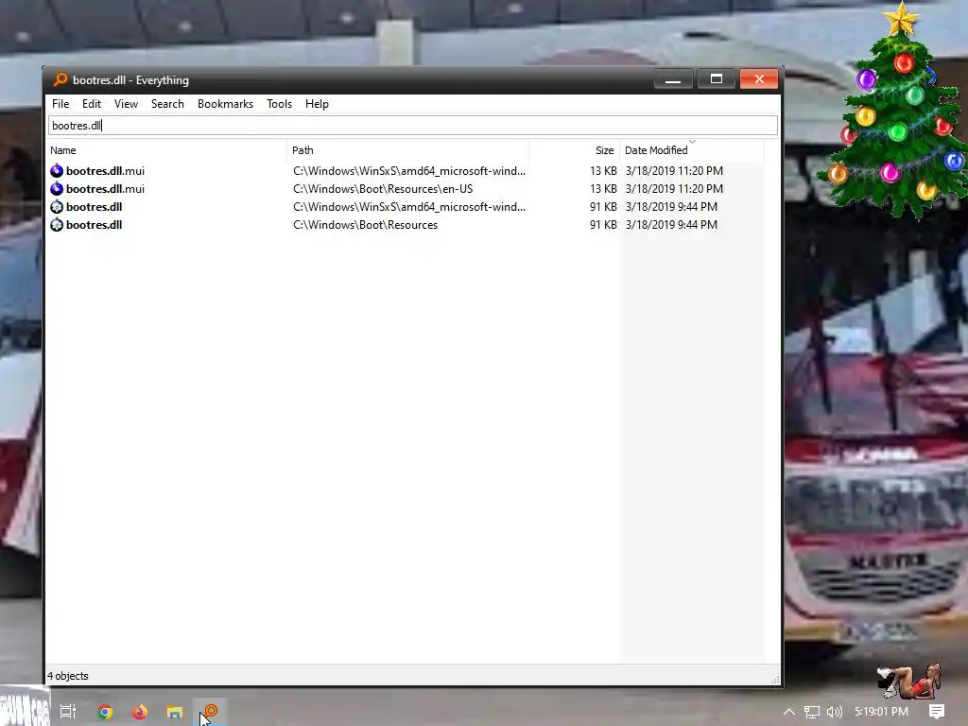Show hidden system tray icons
Image resolution: width=968 pixels, height=726 pixels.
tap(789, 712)
